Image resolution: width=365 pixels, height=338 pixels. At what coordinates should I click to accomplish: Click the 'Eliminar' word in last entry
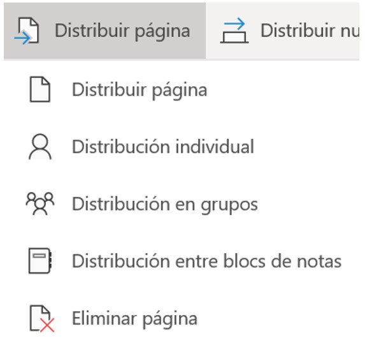click(104, 318)
